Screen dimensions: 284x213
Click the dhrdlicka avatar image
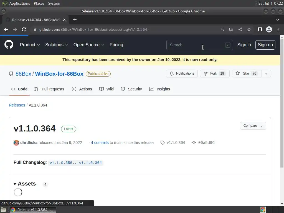16,143
